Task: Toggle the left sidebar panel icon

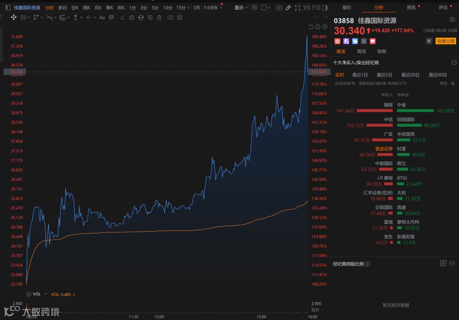Action: point(8,8)
